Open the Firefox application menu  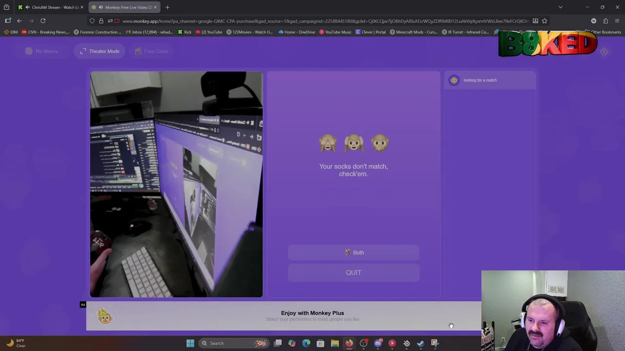617,21
